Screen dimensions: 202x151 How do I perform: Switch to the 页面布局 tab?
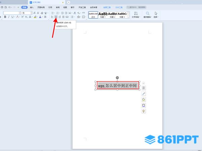tap(41, 7)
